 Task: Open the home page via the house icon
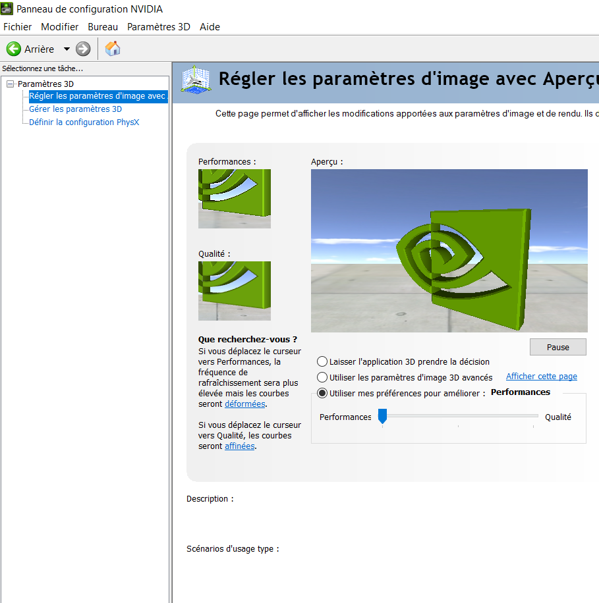112,48
